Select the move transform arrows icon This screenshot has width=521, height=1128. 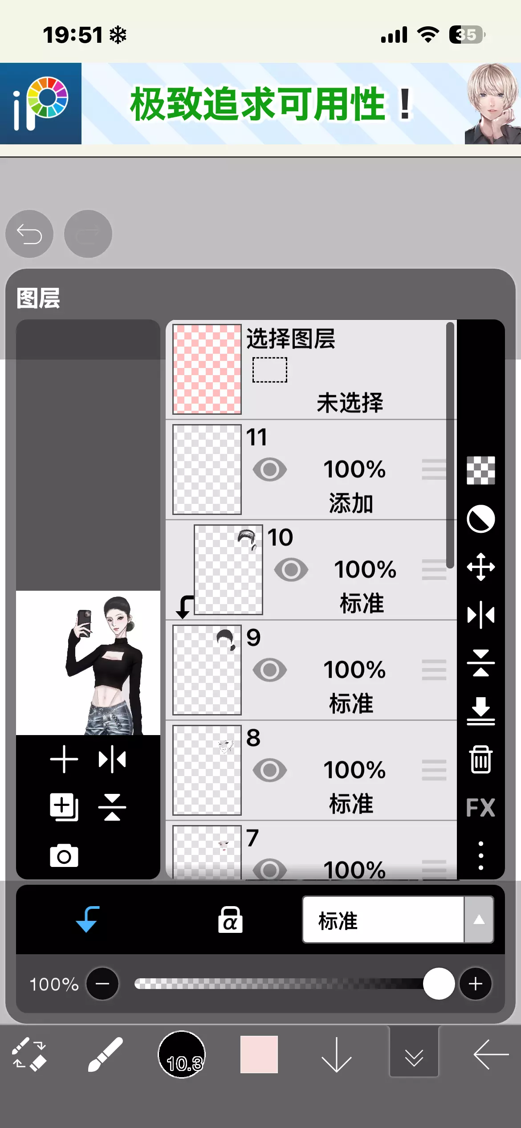(x=480, y=567)
